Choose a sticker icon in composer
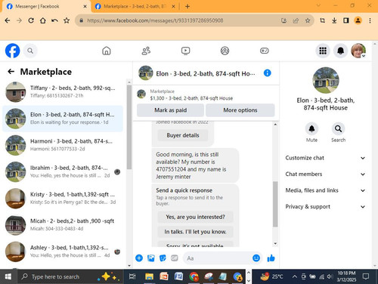378x284 pixels. 163,258
